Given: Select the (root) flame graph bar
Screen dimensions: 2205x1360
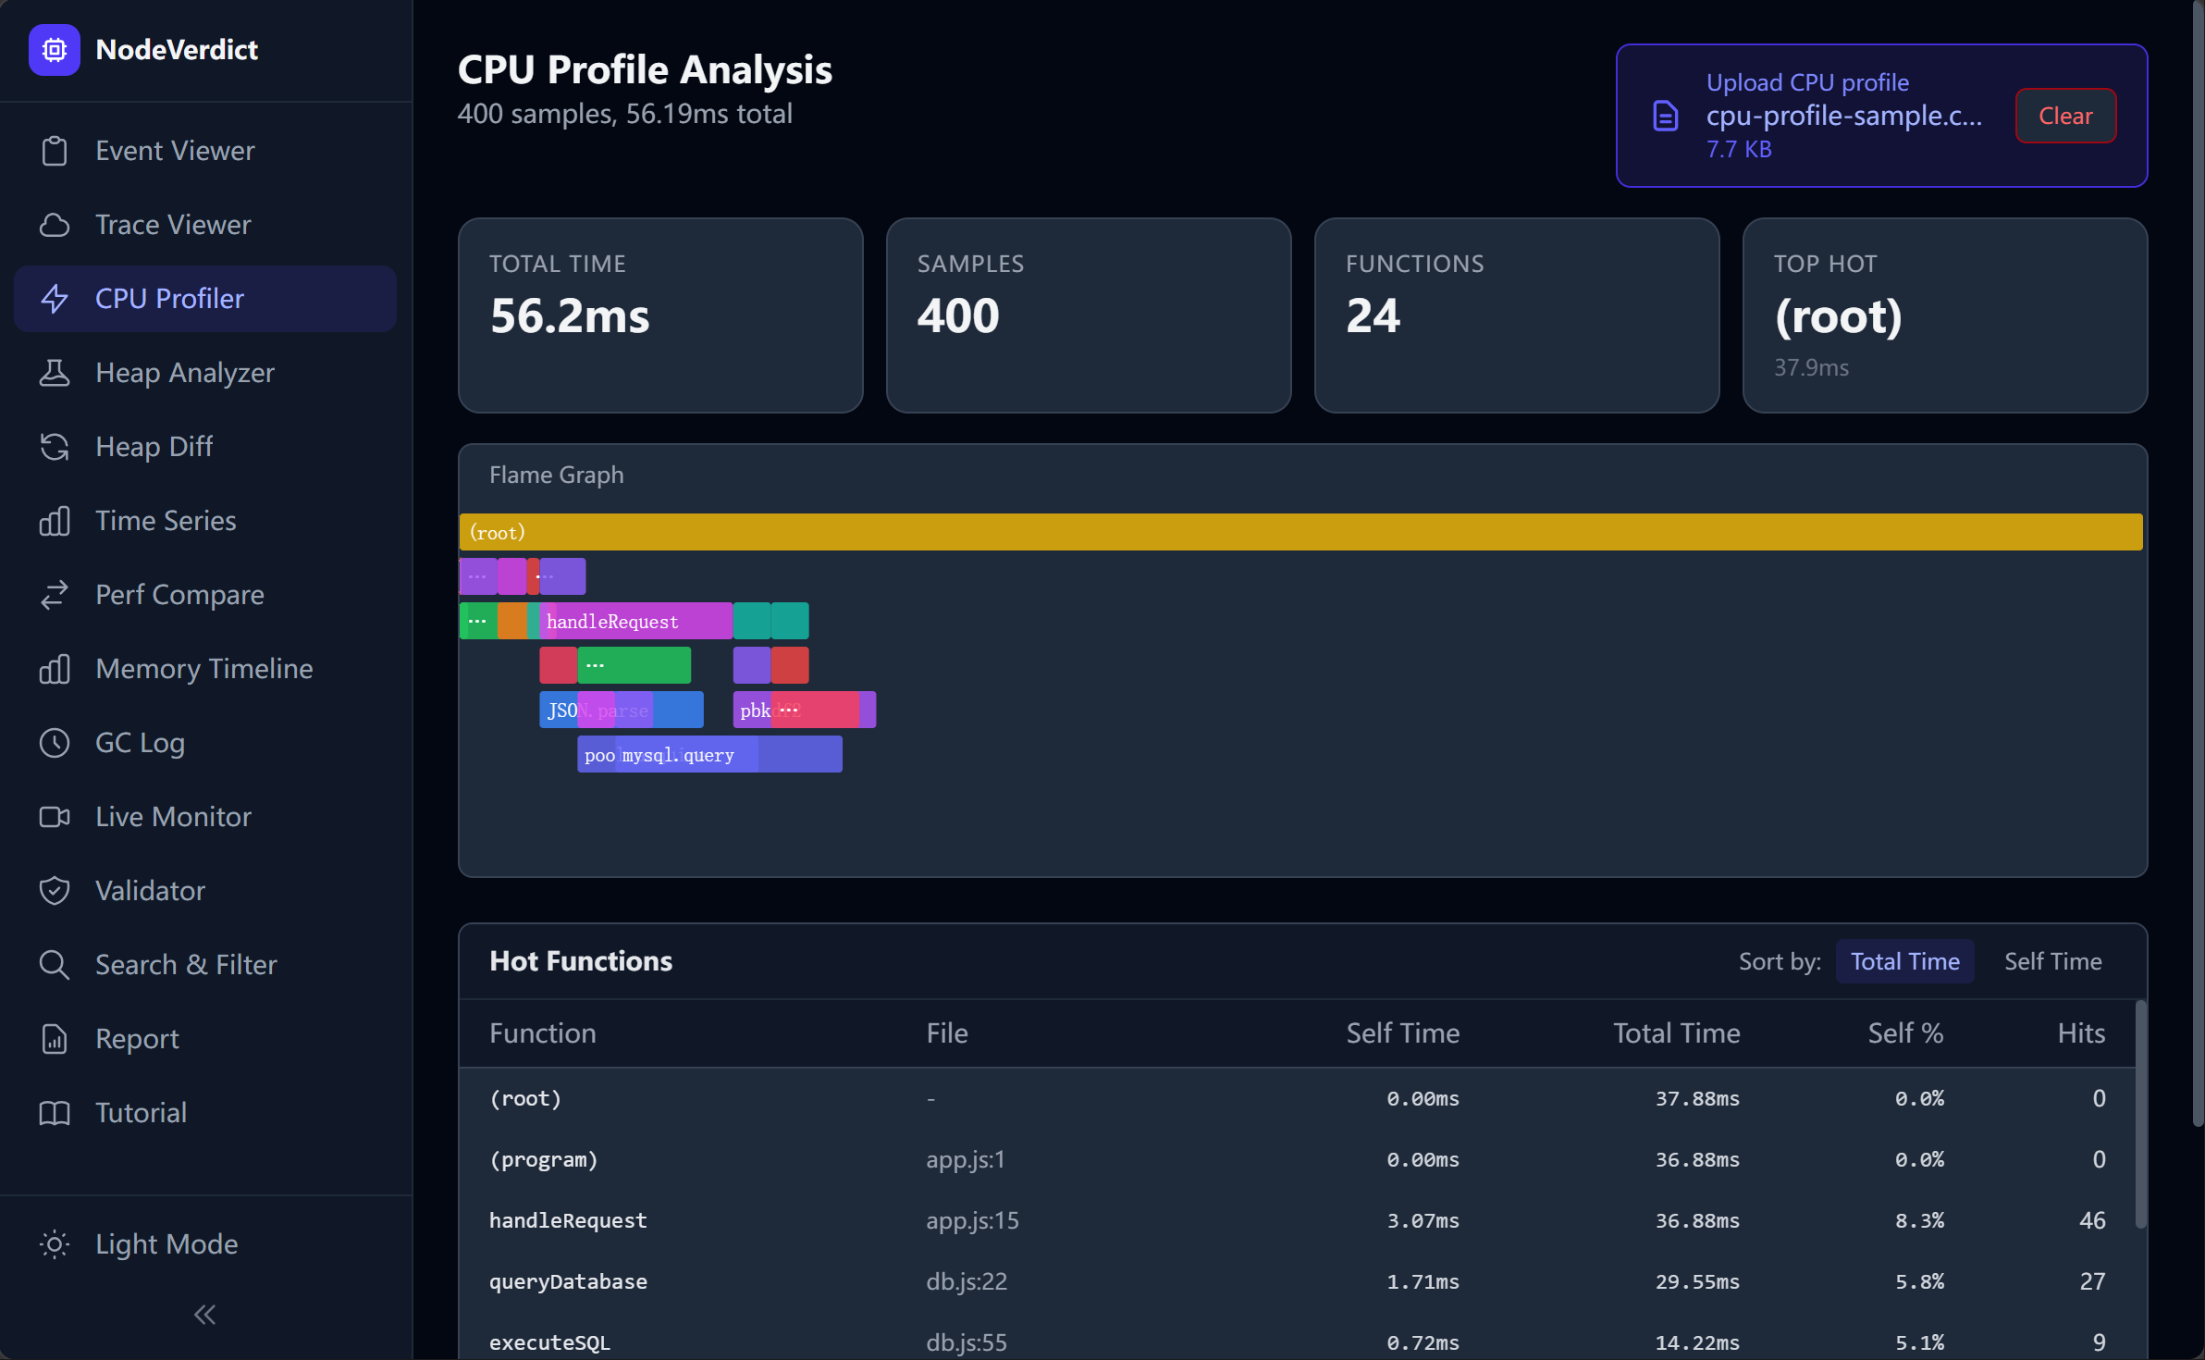Looking at the screenshot, I should (x=1300, y=532).
